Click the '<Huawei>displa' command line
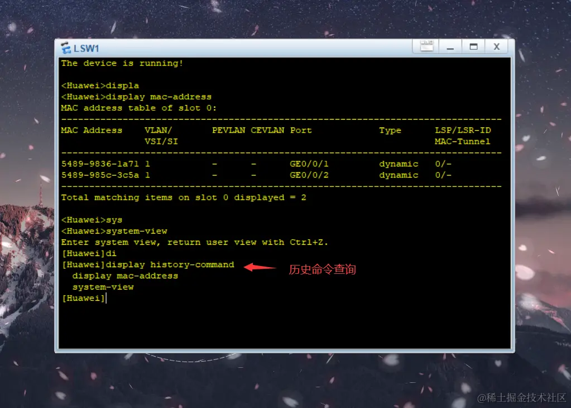 tap(100, 86)
